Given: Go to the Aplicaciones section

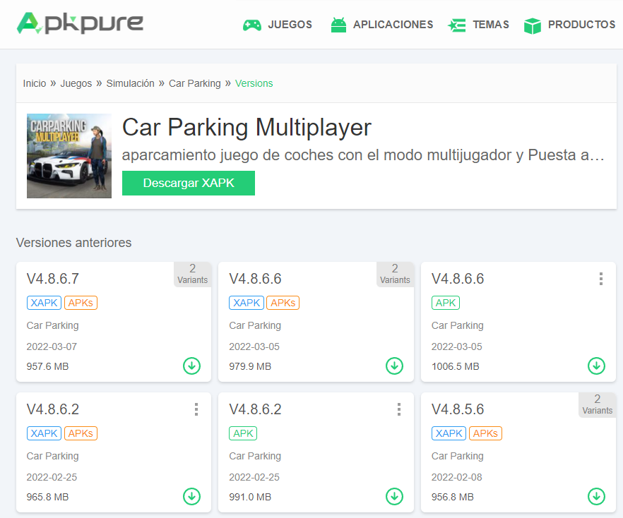Looking at the screenshot, I should [381, 25].
